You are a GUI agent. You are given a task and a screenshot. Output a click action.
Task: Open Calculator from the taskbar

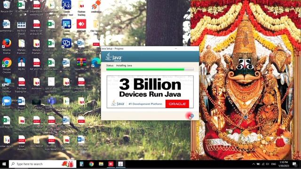pos(81,164)
